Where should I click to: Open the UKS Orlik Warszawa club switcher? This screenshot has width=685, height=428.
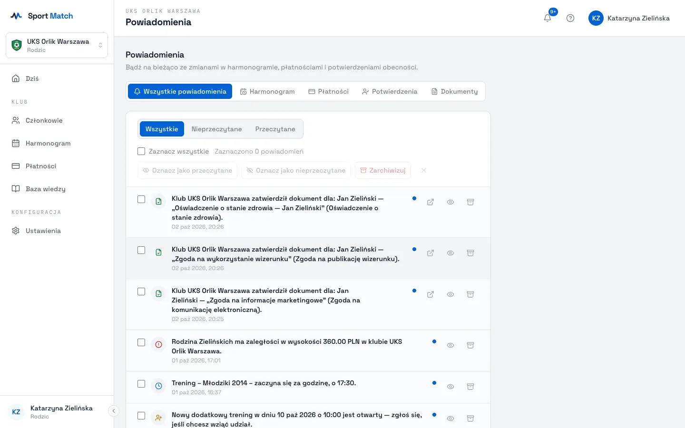[x=57, y=45]
